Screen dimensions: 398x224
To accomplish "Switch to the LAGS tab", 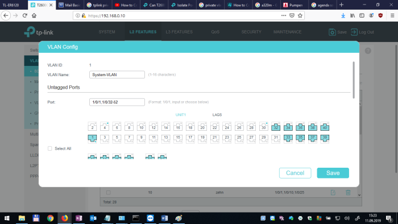I will 217,115.
